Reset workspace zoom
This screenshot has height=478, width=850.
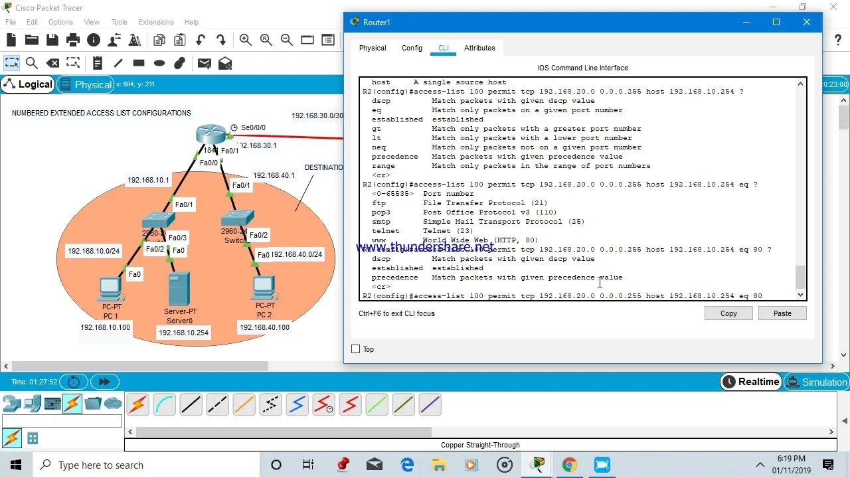tap(266, 40)
